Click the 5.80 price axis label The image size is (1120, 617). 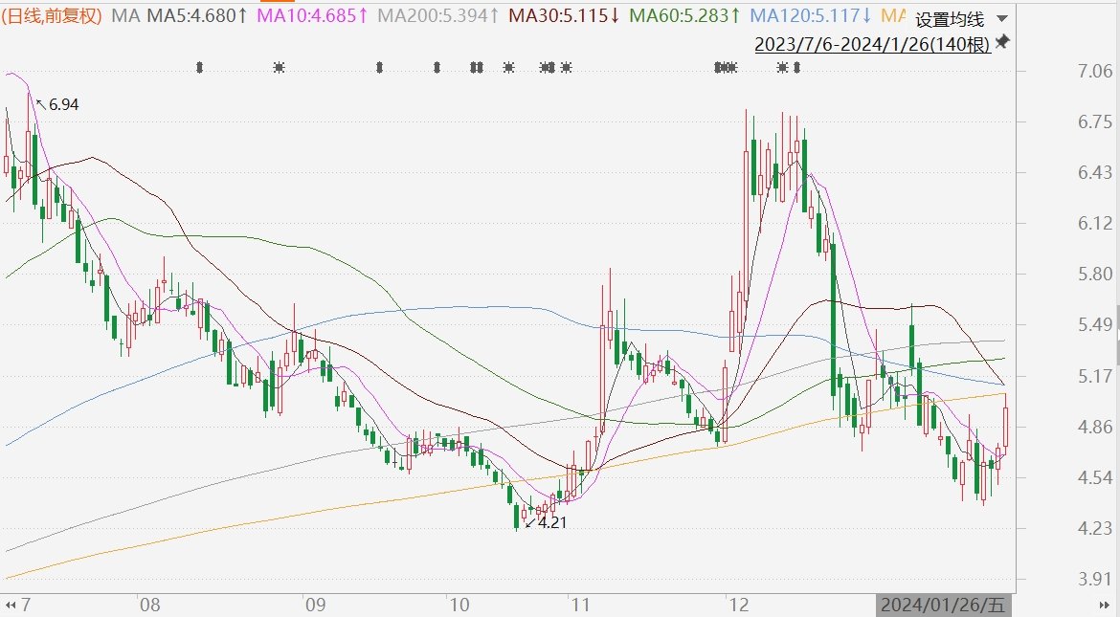(x=1095, y=274)
